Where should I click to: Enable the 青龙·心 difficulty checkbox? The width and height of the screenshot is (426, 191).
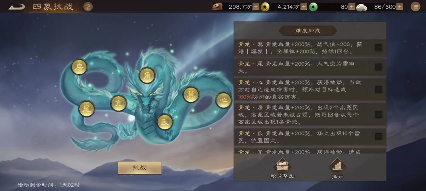(378, 89)
